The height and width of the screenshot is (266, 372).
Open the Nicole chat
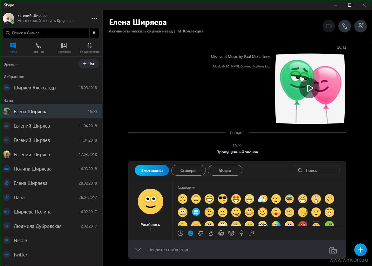51,240
